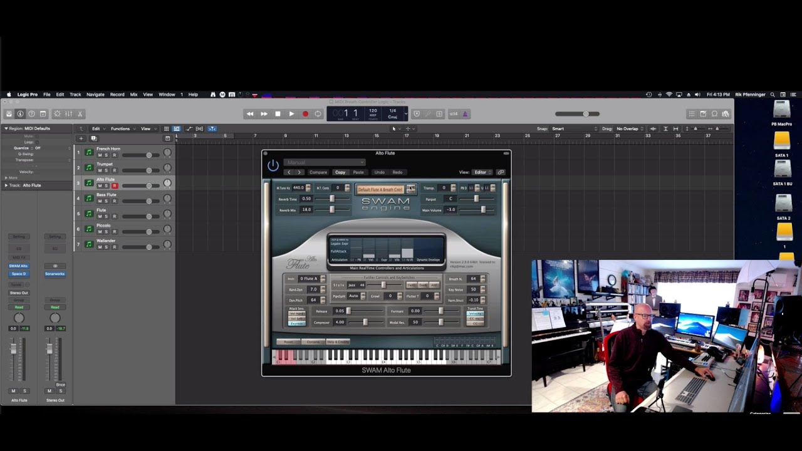Click the SWAM Help & Credits button
Viewport: 802px width, 451px height.
click(x=338, y=342)
